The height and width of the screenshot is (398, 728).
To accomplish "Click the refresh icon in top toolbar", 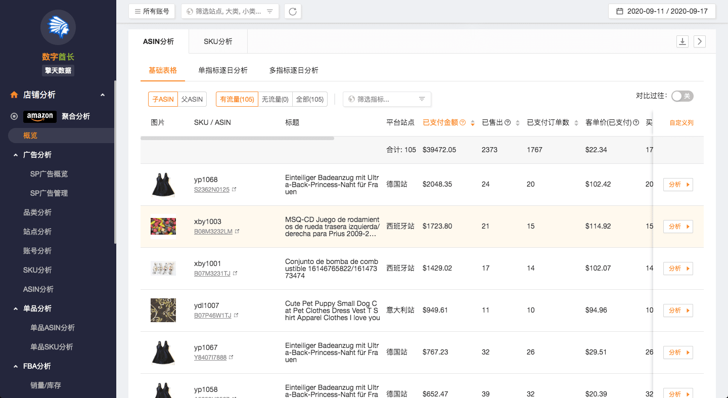I will pos(293,11).
